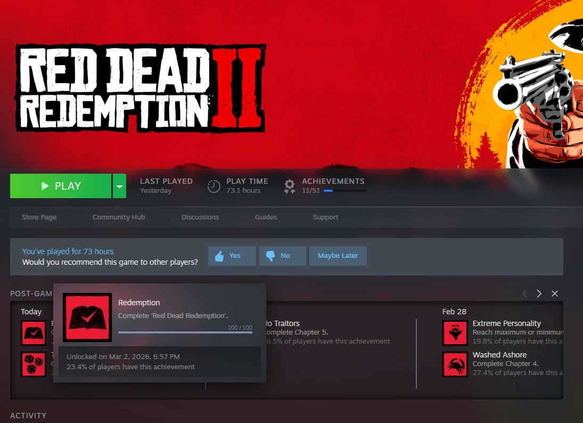Click the Achievements 11/51 label
This screenshot has width=583, height=423.
pos(333,185)
